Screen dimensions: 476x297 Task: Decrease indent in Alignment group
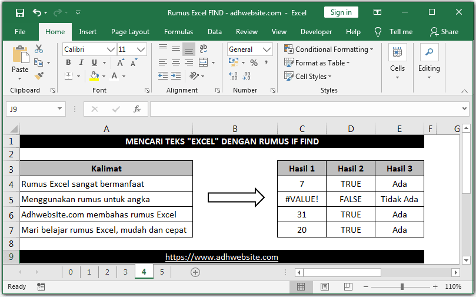point(163,75)
